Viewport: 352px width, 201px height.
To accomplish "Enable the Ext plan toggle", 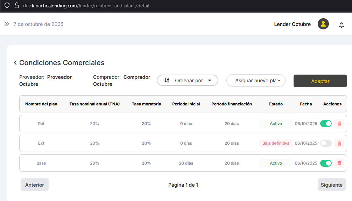I will (326, 143).
